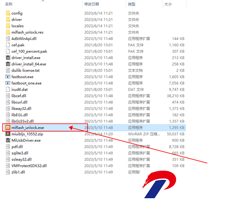The image size is (240, 201).
Task: Click the cef.pak file icon
Action: pos(8,45)
